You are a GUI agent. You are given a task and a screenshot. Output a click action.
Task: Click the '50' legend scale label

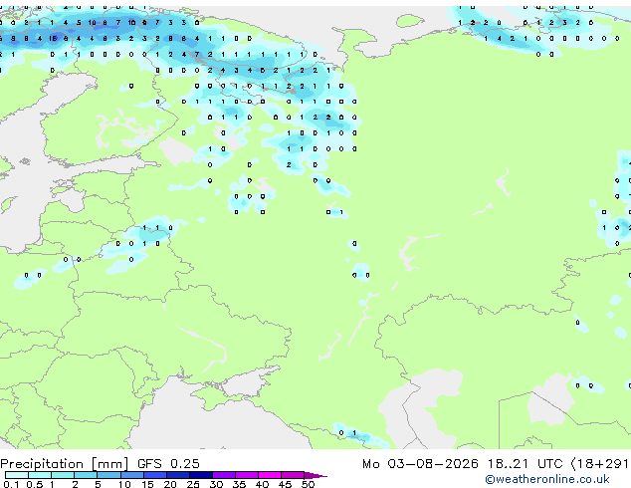[308, 484]
